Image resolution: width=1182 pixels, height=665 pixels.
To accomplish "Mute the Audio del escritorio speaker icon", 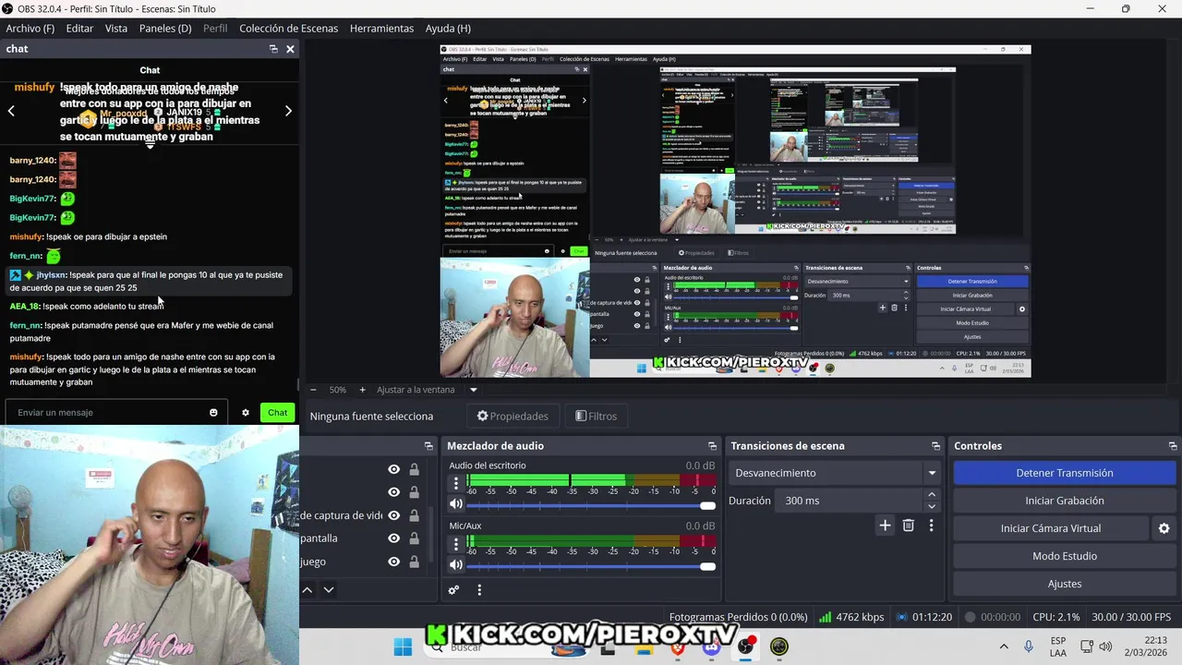I will pyautogui.click(x=455, y=504).
